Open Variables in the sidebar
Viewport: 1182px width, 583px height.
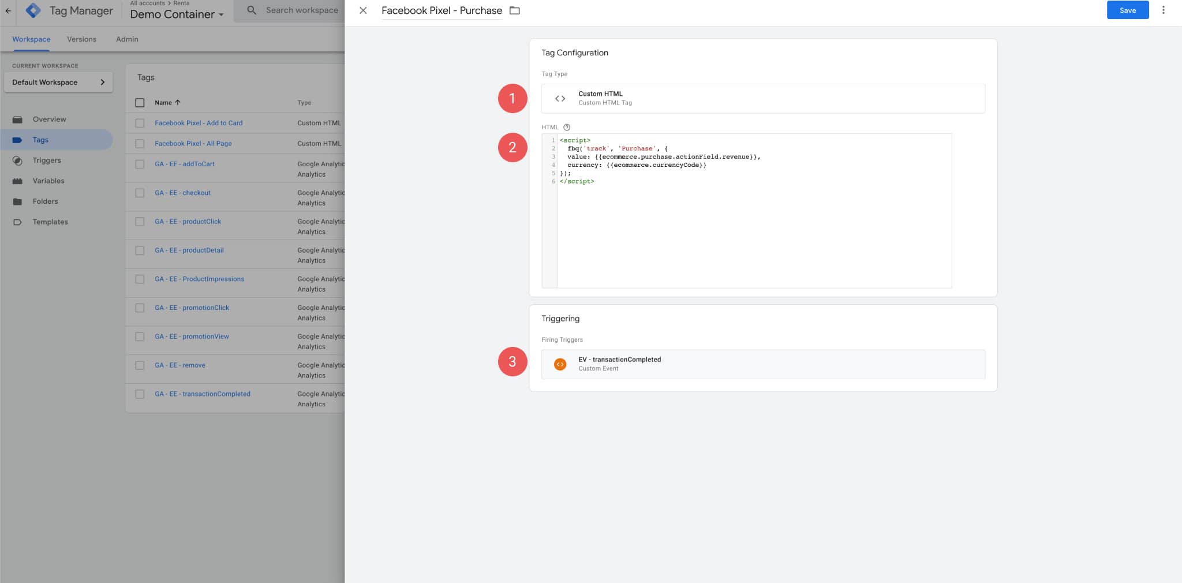(x=48, y=181)
